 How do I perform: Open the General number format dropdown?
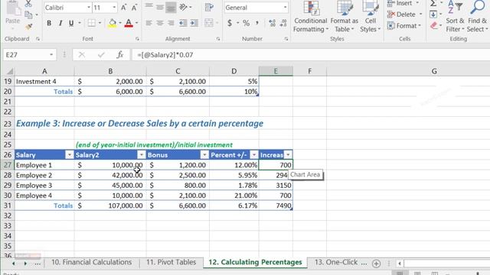(285, 8)
